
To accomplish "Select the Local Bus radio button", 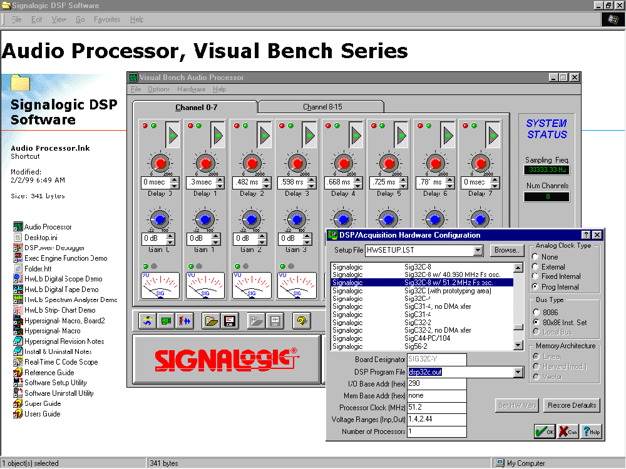I will [536, 332].
